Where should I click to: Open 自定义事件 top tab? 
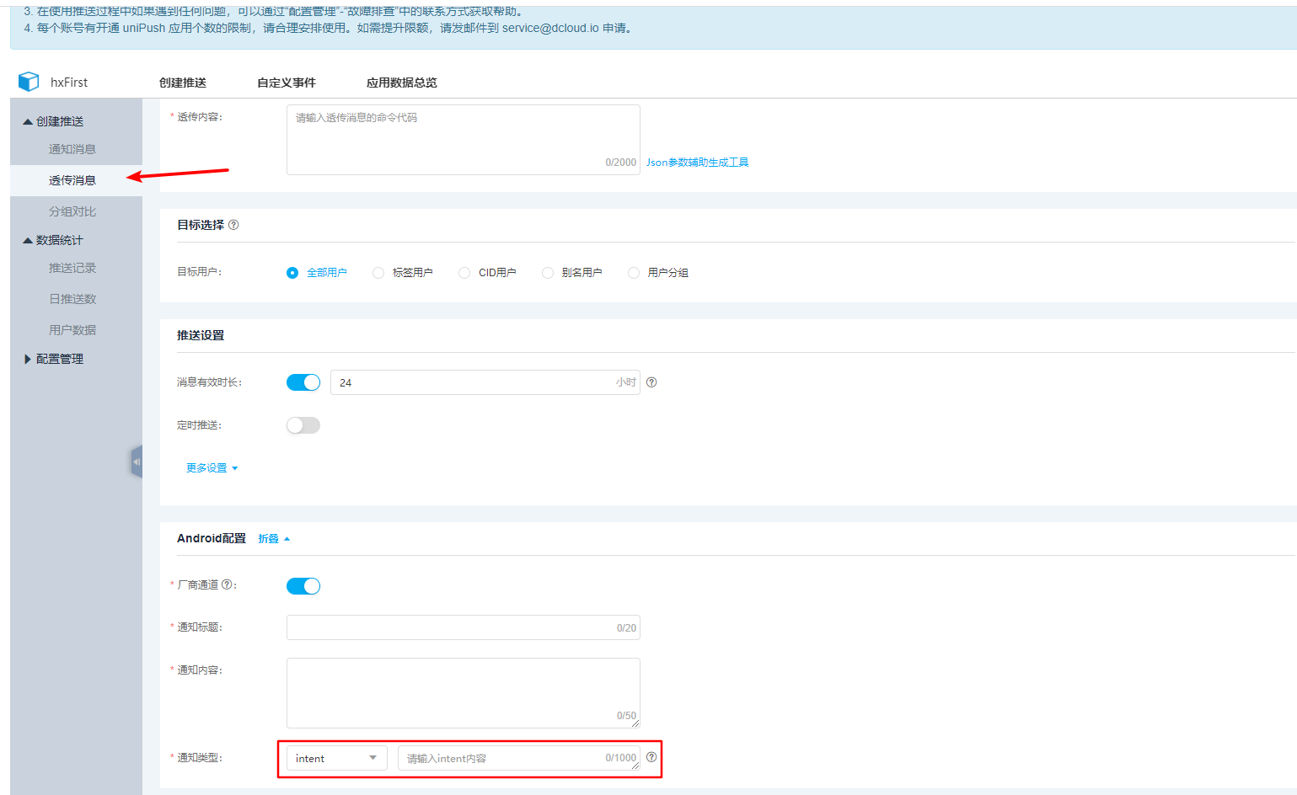(x=287, y=83)
